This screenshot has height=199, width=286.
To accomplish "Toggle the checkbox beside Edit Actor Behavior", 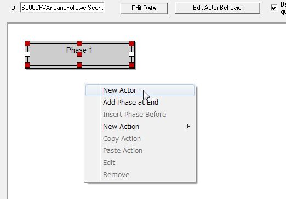I will point(274,8).
